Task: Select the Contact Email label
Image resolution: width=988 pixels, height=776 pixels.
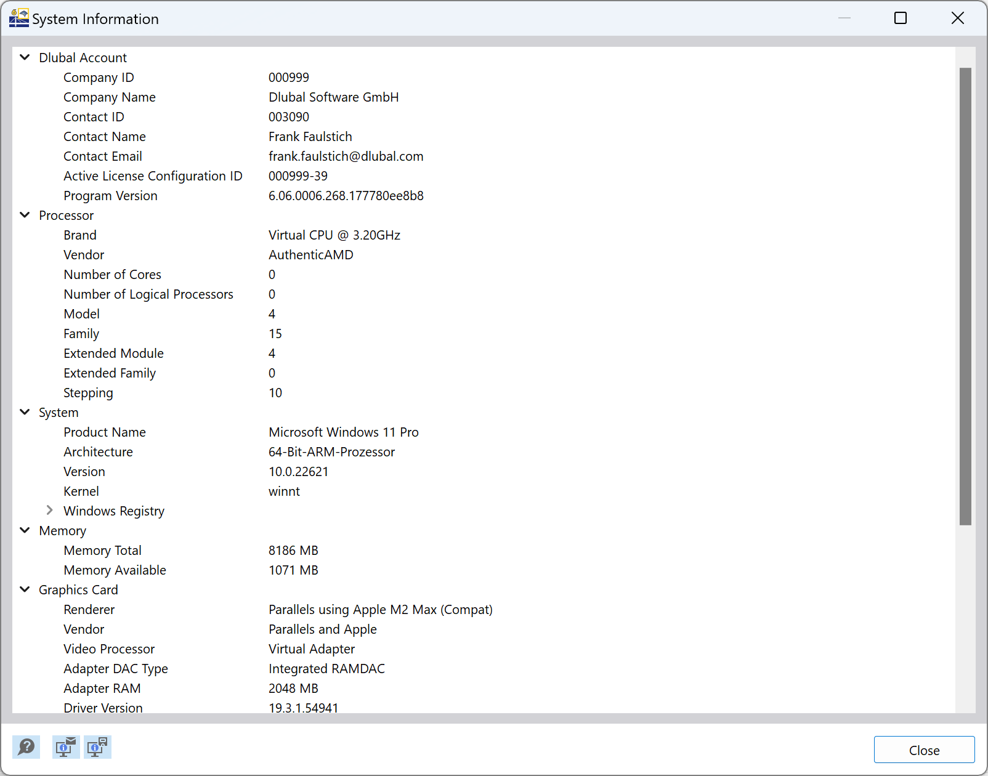Action: pos(103,156)
